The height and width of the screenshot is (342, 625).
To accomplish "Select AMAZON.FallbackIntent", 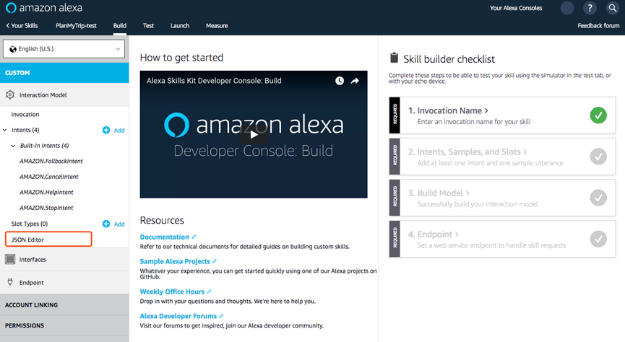I will click(51, 161).
